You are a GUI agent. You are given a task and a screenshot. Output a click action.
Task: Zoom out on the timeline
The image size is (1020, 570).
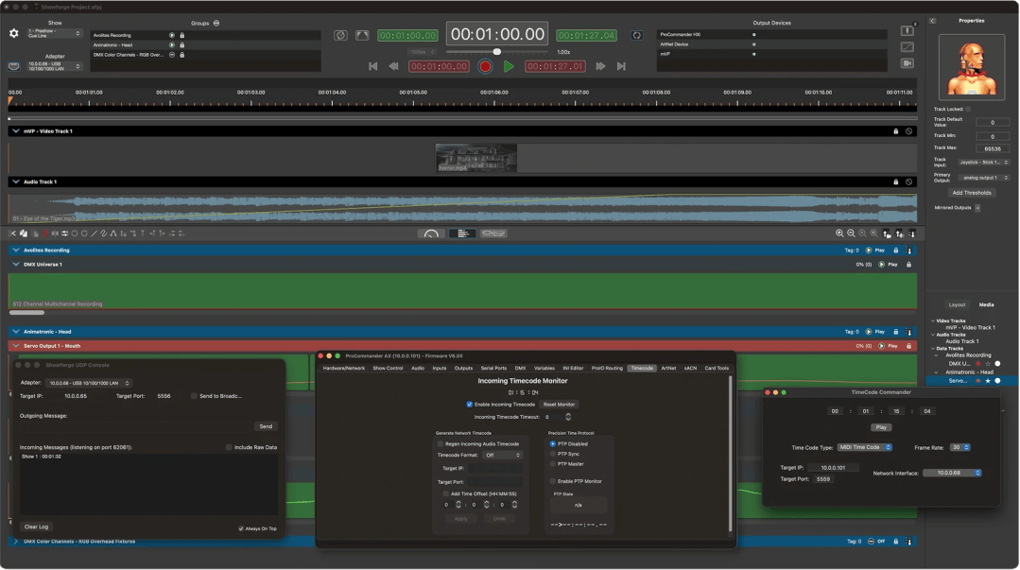pos(851,233)
